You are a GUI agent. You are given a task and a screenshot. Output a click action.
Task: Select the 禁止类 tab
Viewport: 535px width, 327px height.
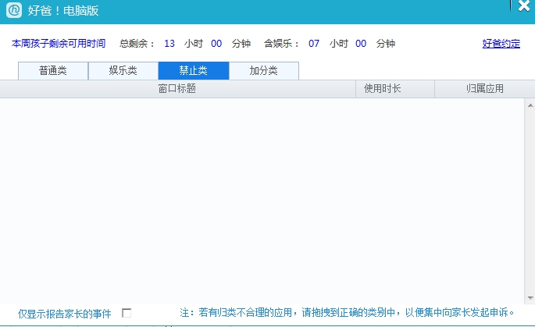point(193,71)
